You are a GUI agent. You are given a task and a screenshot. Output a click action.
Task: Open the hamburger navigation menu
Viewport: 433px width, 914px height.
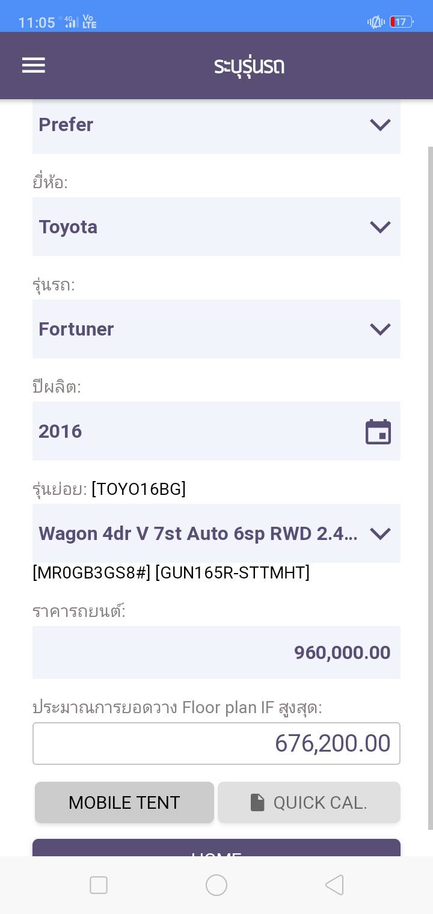34,66
